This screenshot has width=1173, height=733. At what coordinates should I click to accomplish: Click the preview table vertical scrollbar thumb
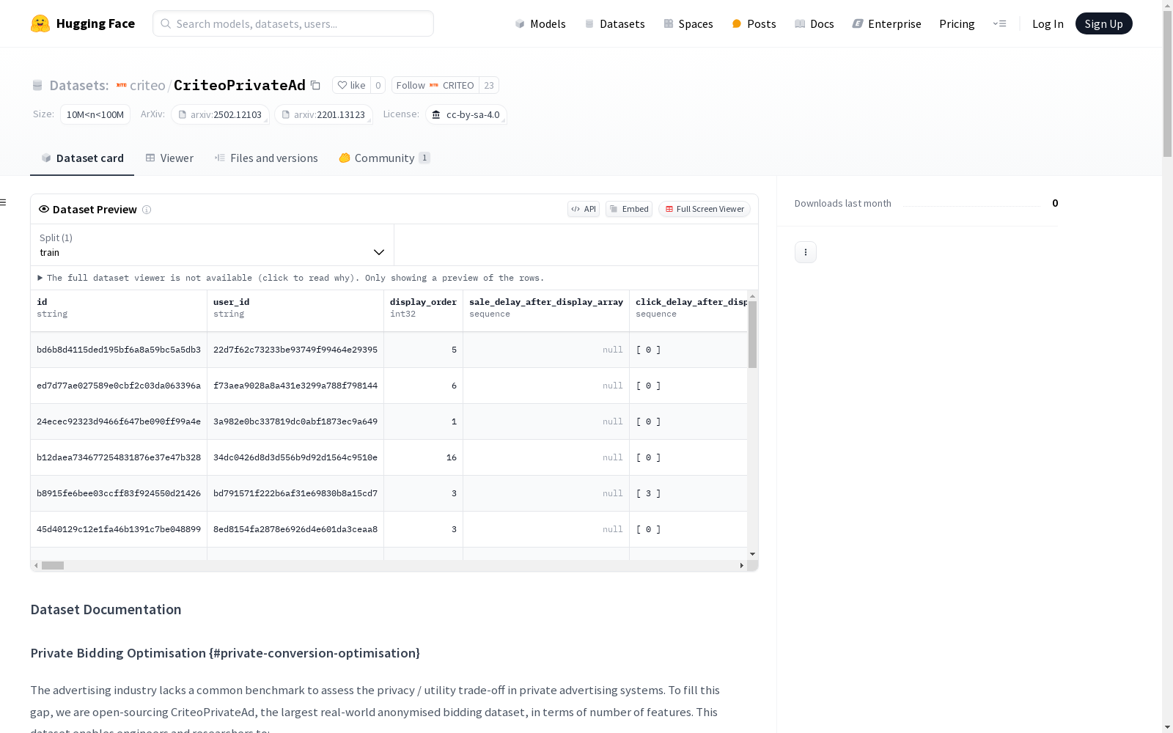[752, 334]
